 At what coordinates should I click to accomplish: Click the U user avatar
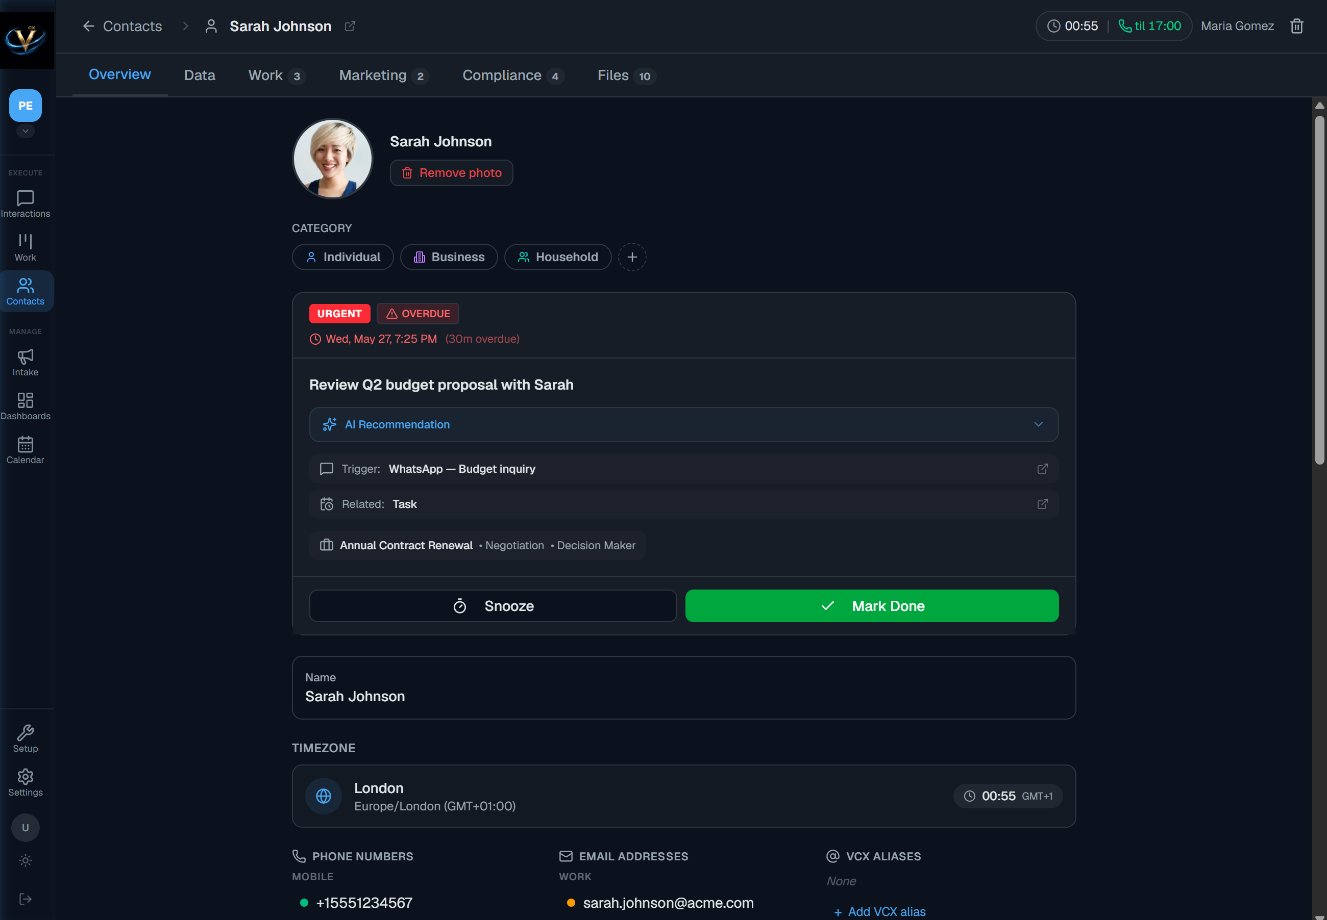pos(26,827)
